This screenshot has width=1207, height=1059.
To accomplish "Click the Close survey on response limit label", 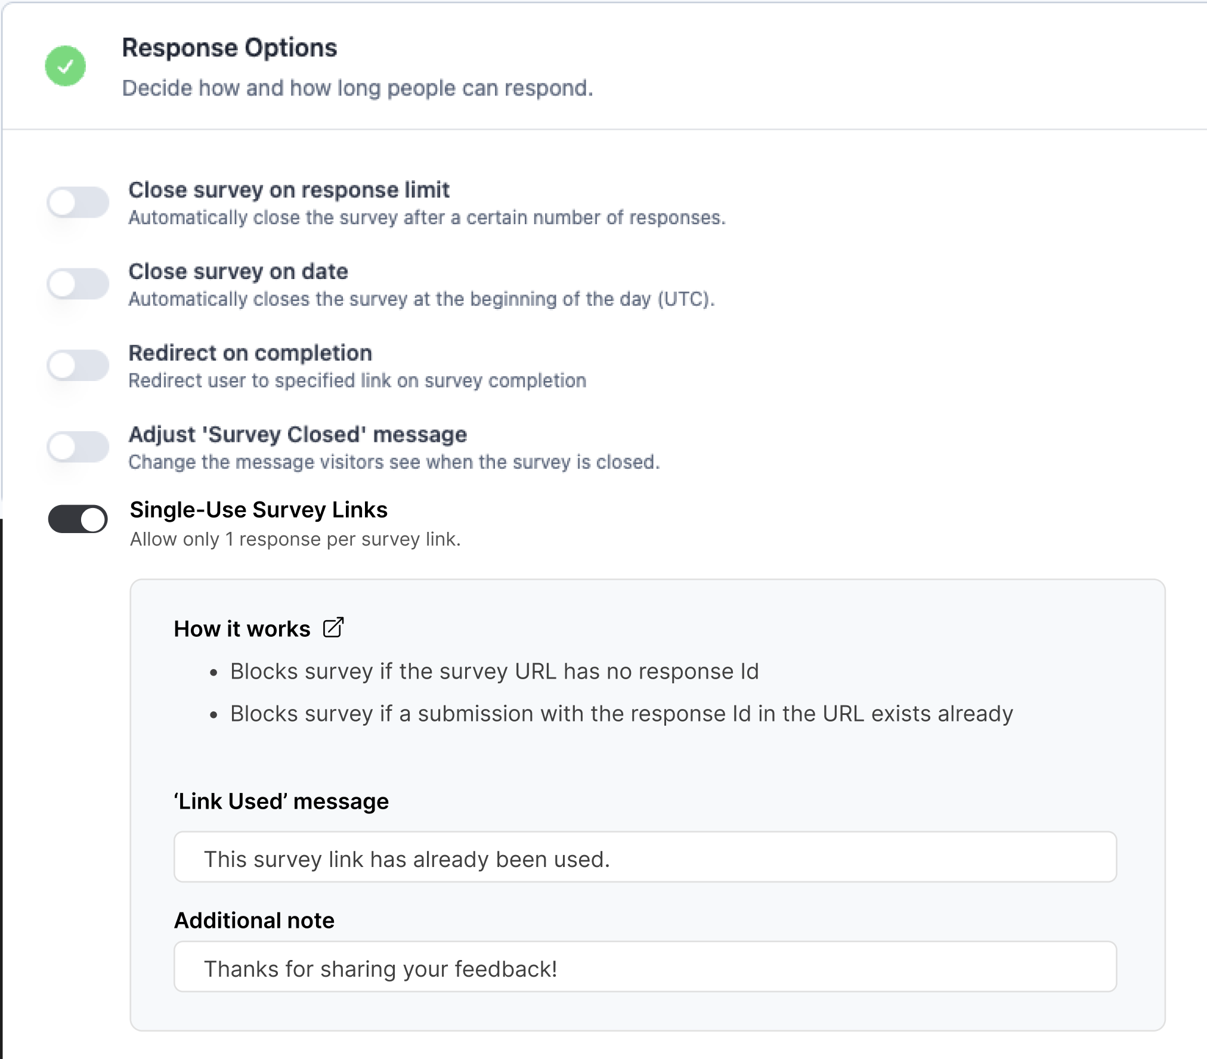I will (289, 190).
